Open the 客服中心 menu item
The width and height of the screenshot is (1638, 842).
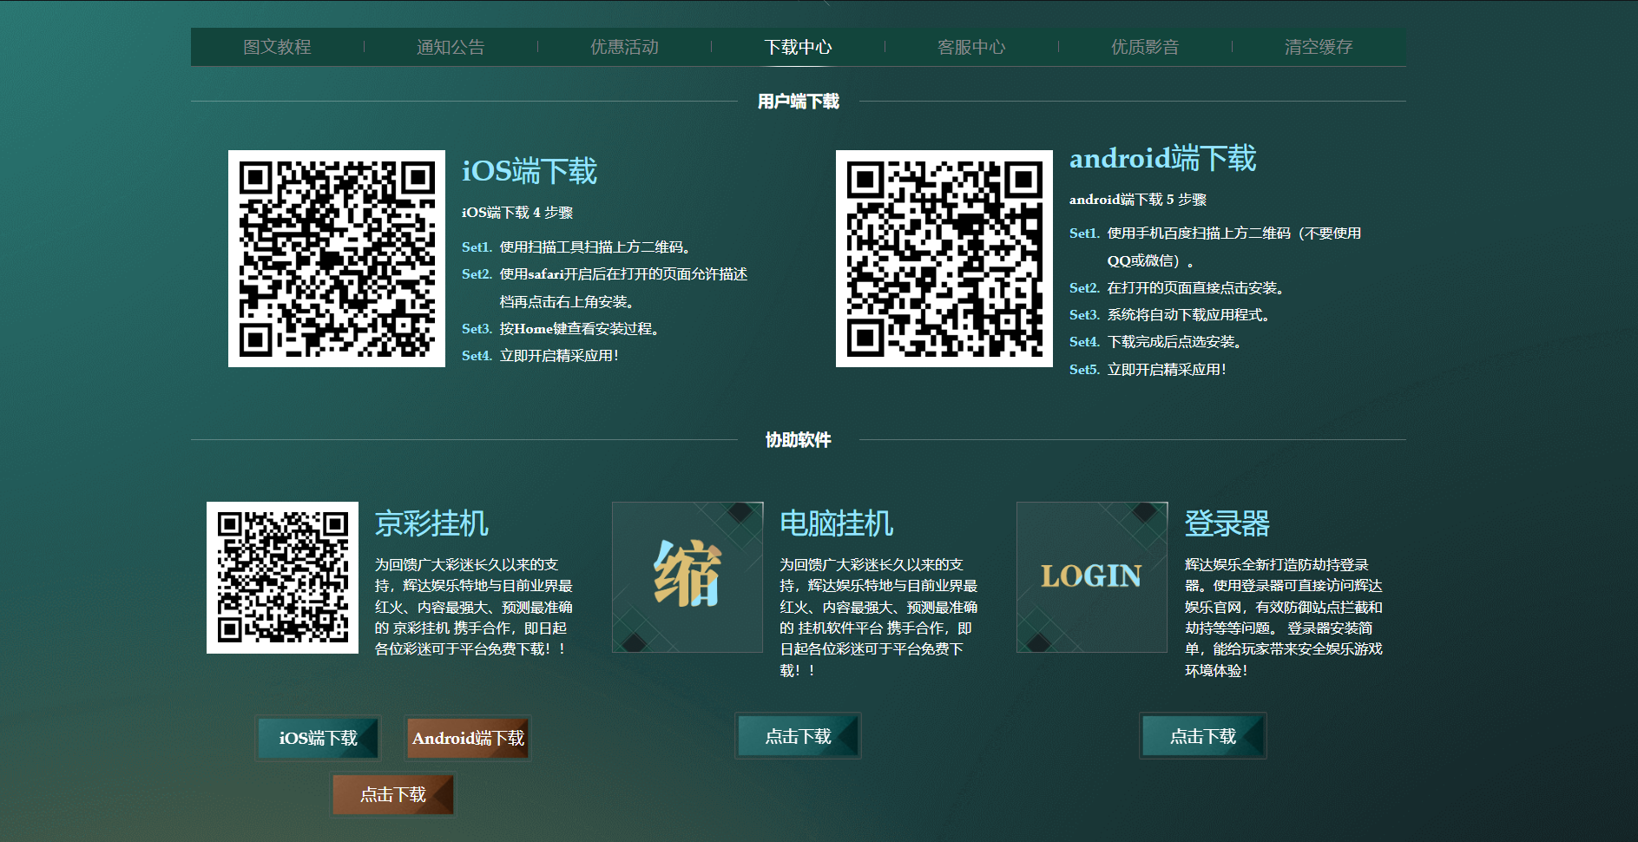[971, 47]
